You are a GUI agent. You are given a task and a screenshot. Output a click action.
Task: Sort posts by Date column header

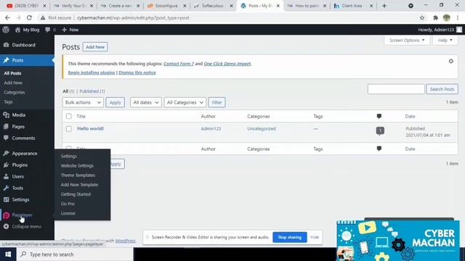pyautogui.click(x=410, y=116)
